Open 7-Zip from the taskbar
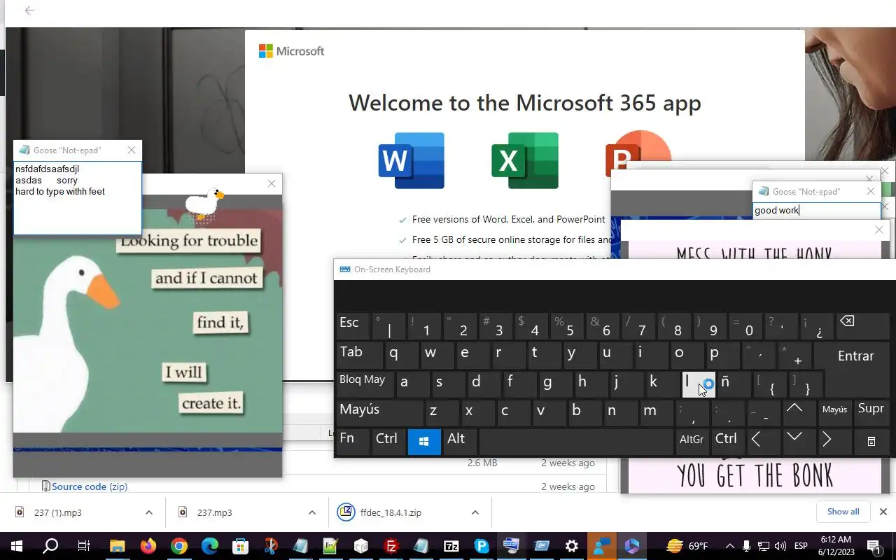Image resolution: width=896 pixels, height=560 pixels. [451, 546]
